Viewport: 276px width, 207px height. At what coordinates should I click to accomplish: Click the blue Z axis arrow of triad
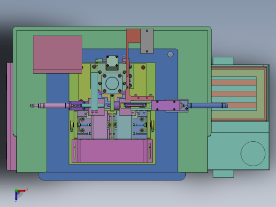[x=16, y=196]
